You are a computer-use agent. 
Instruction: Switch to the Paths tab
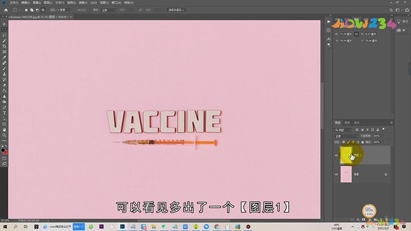[x=357, y=123]
